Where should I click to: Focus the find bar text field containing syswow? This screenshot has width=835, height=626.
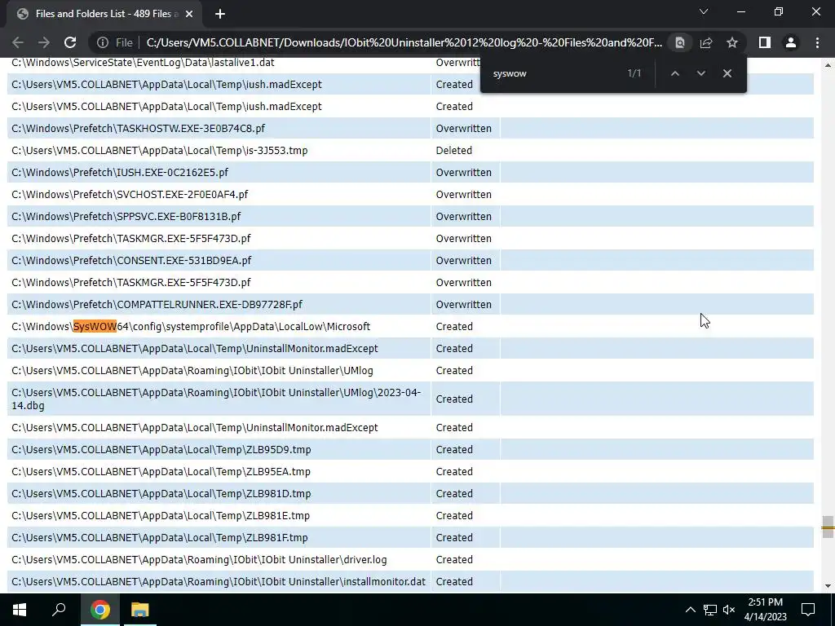click(554, 73)
